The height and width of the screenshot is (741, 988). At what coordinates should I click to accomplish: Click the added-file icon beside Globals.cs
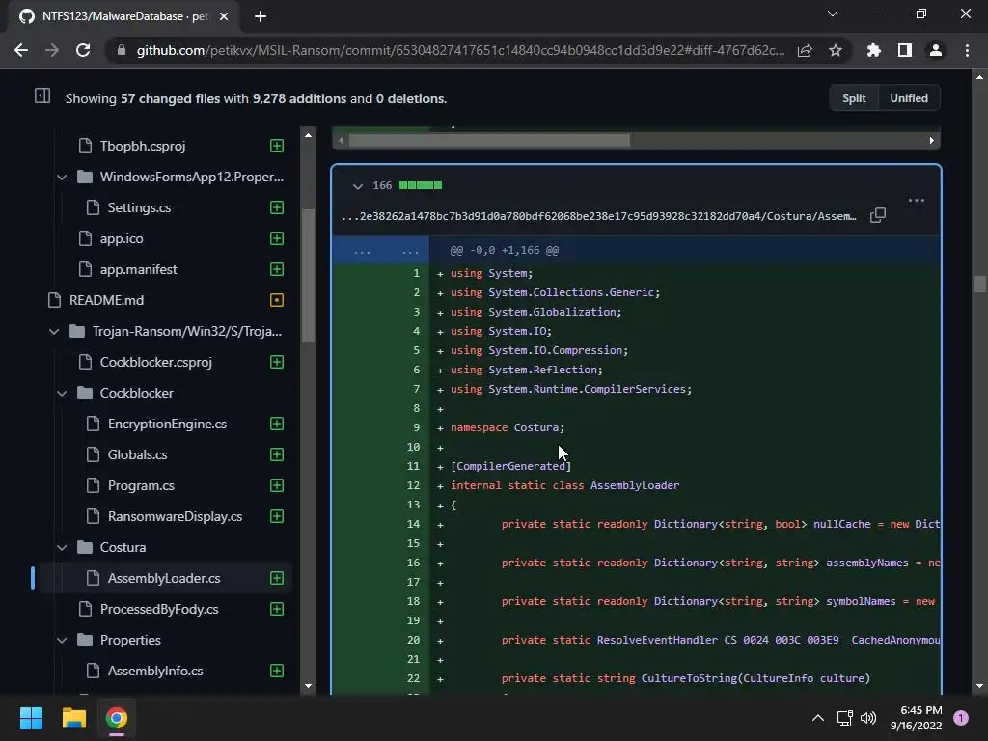tap(277, 454)
